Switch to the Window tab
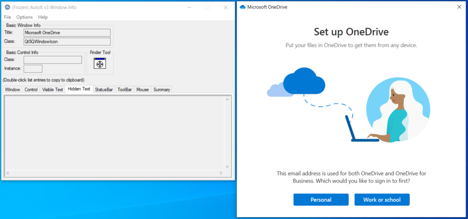Screen dimensions: 468x219 (x=13, y=89)
